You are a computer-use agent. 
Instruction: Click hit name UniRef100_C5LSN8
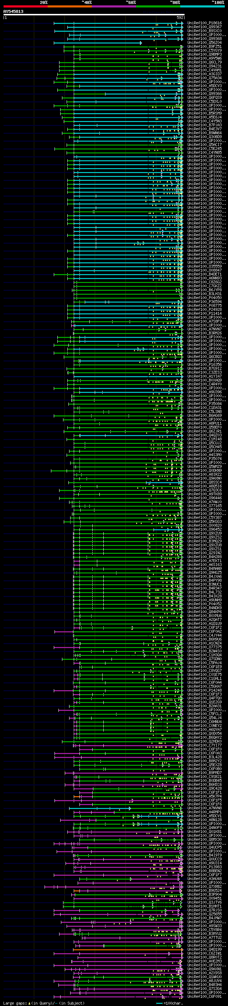[x=204, y=411]
